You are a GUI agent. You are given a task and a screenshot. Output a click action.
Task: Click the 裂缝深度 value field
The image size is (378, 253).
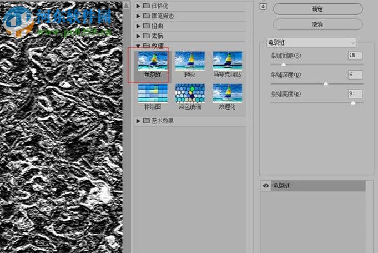[355, 75]
